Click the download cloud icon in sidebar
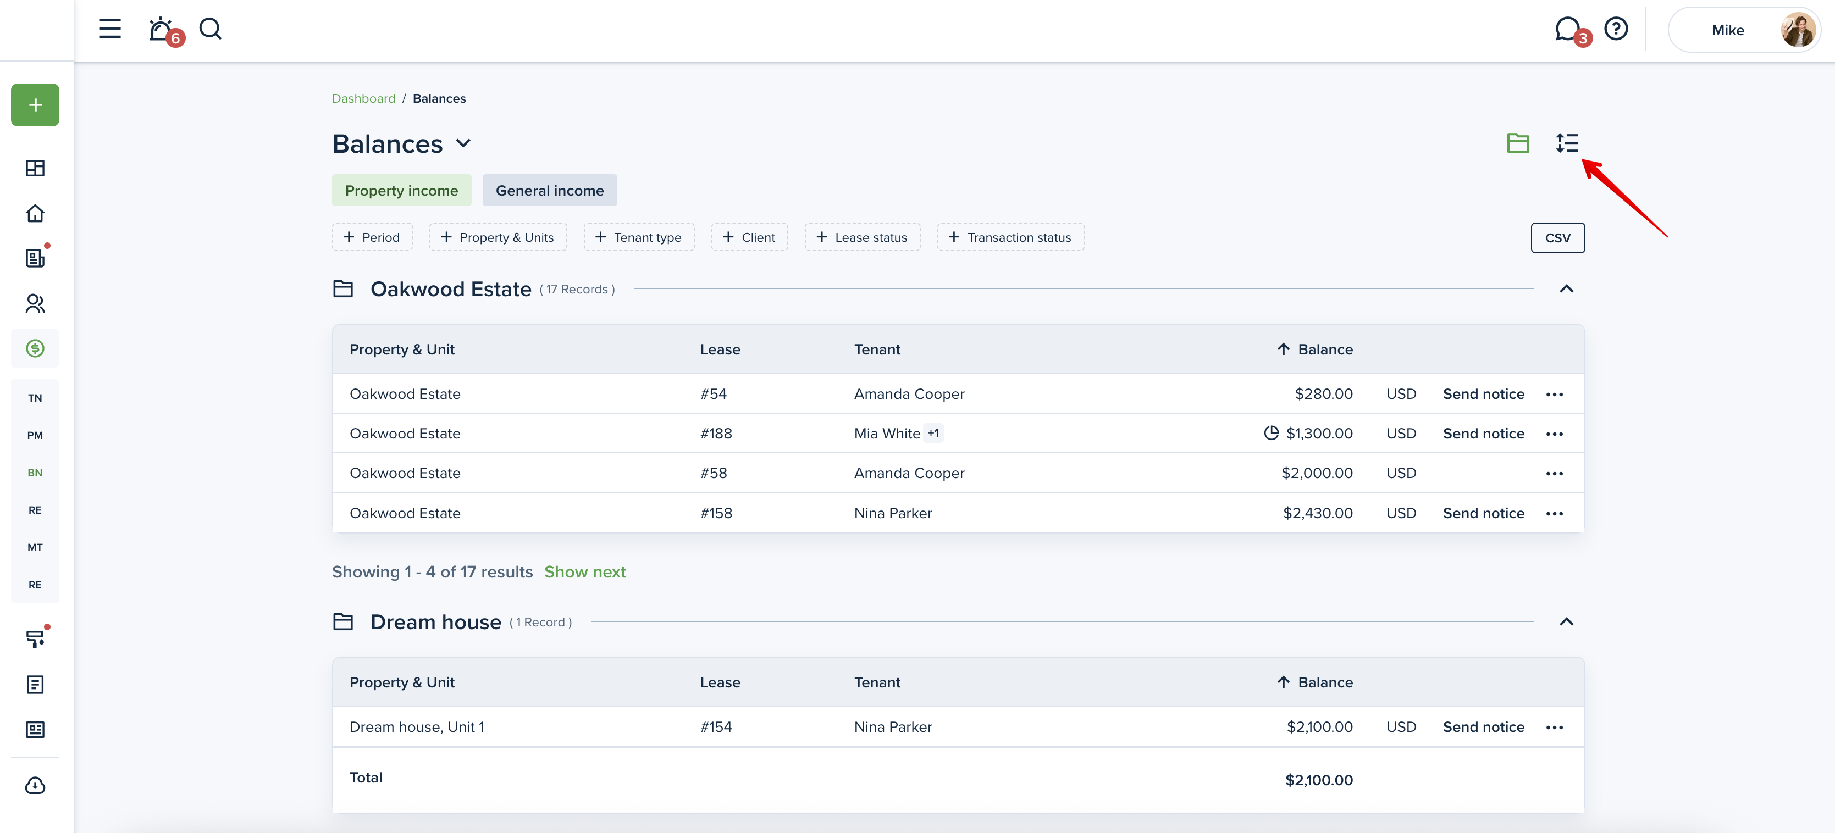Viewport: 1835px width, 833px height. click(x=35, y=785)
